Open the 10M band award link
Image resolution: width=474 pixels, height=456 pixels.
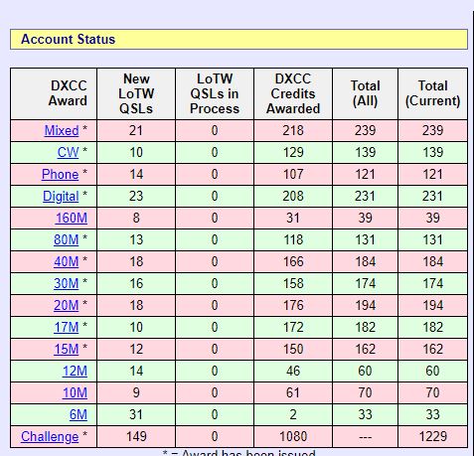point(75,392)
